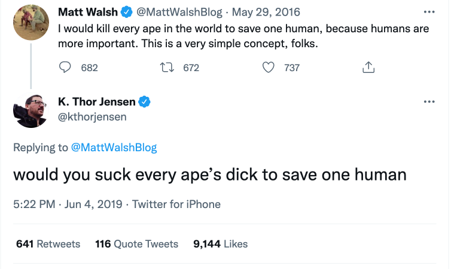Share Matt Walsh's tweet using the share icon
The height and width of the screenshot is (269, 451).
click(368, 67)
